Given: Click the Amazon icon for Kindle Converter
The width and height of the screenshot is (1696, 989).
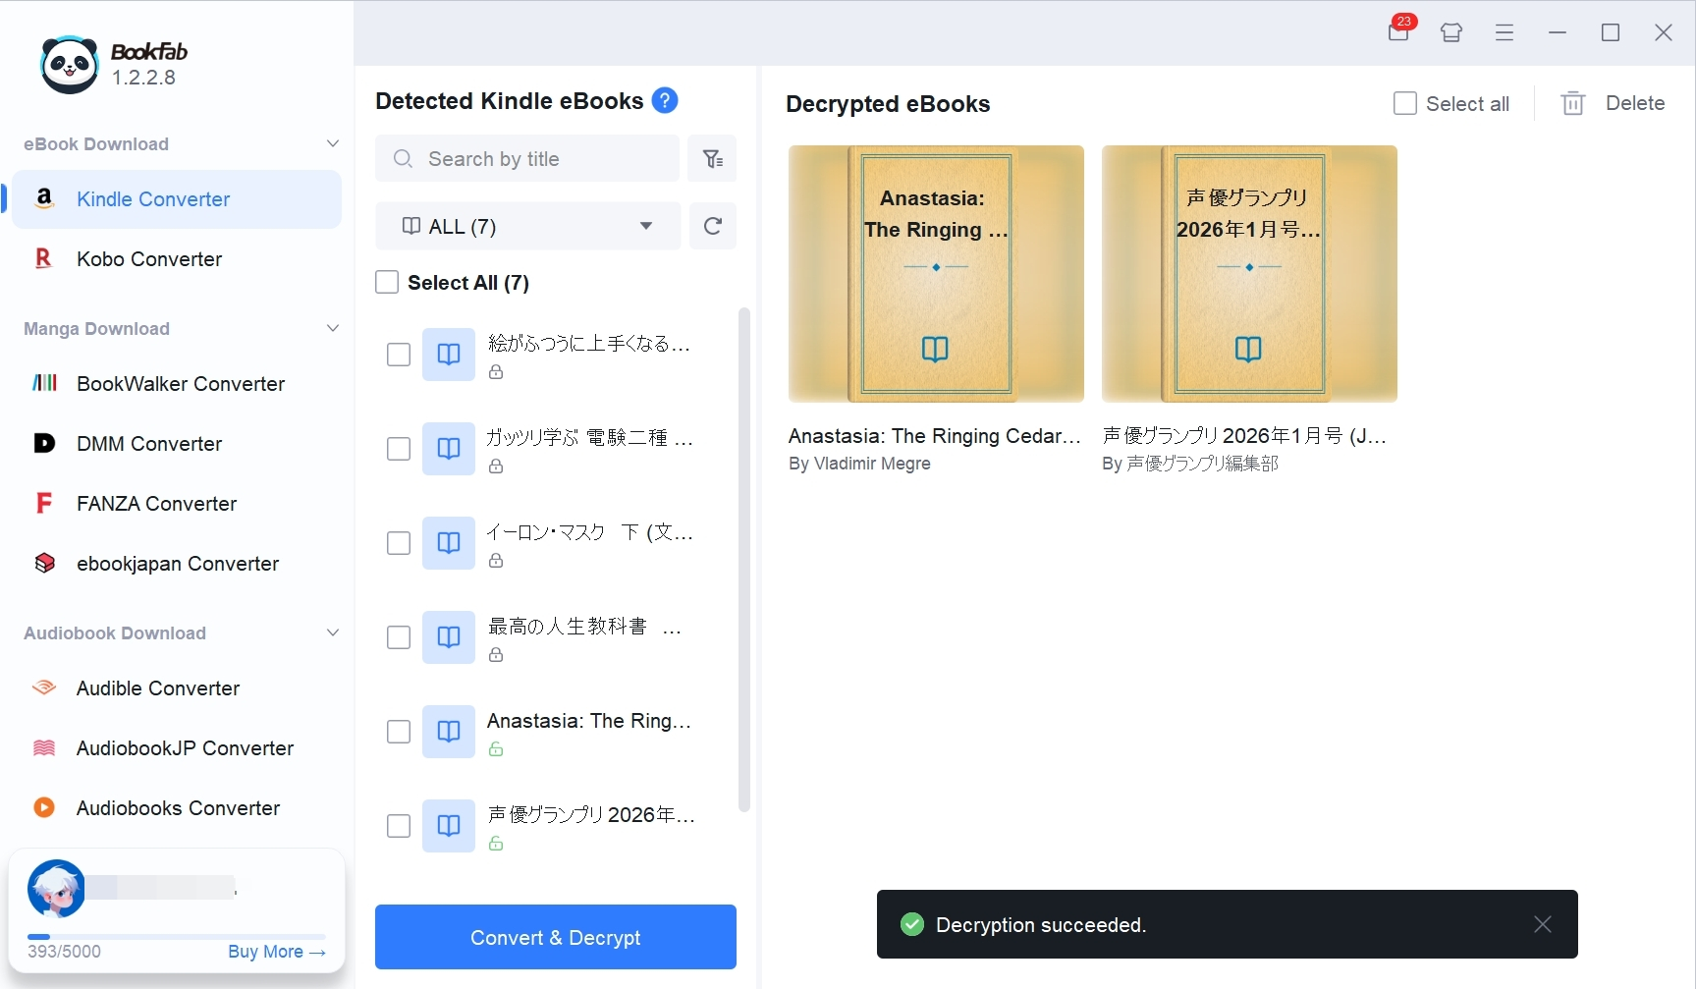Looking at the screenshot, I should (x=44, y=198).
